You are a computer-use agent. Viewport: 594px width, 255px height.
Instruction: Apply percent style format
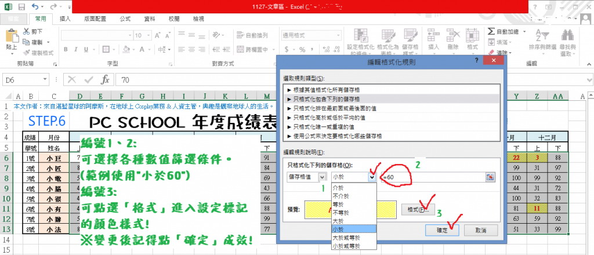[302, 50]
